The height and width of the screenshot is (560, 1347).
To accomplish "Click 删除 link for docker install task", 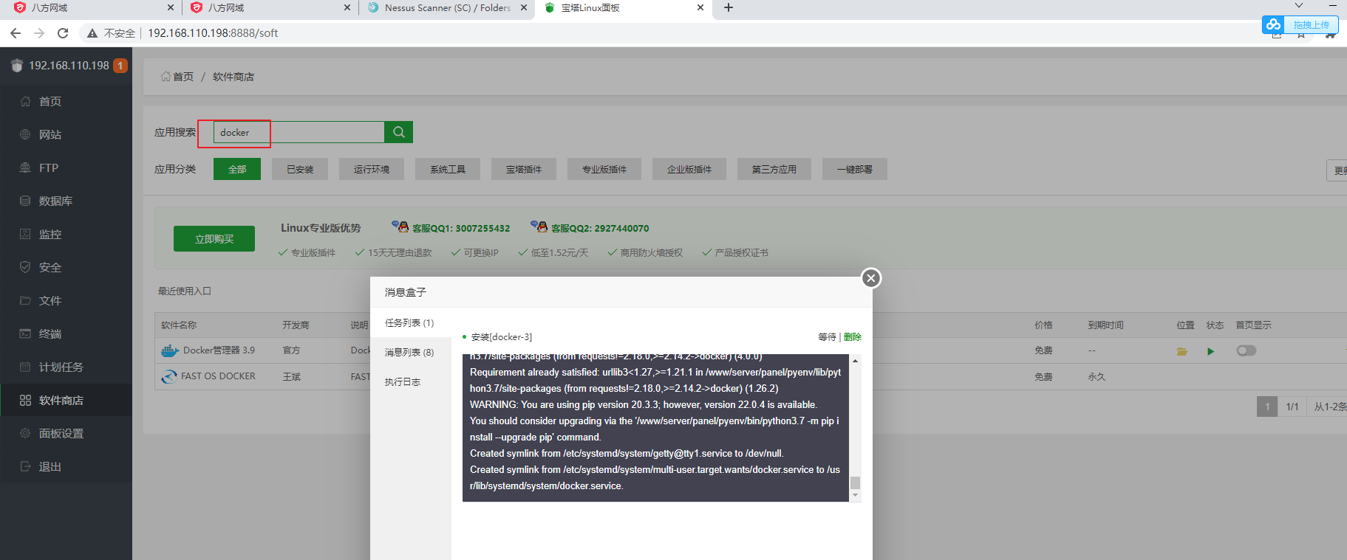I will click(x=853, y=336).
